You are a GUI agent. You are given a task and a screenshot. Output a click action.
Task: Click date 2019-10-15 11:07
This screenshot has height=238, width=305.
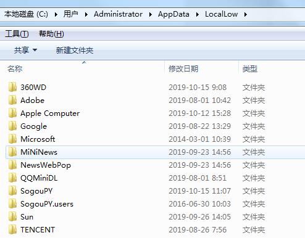point(199,191)
